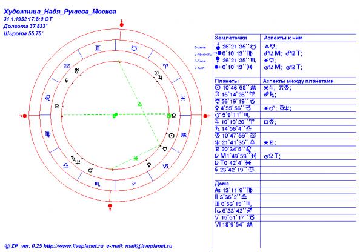Select the Venus symbol inside the chart wheel
This screenshot has height=252, width=360.
point(149,165)
